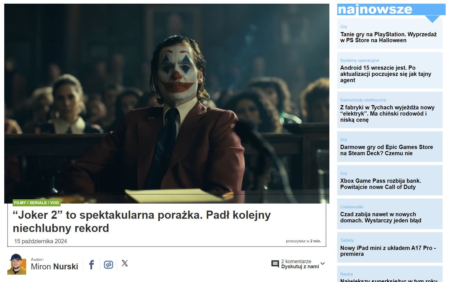Open the comments speech bubble icon
Viewport: 451px width, 282px height.
(275, 264)
